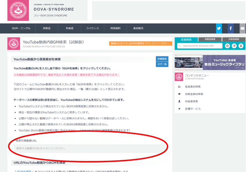Viewport: 246px width, 172px height.
Task: Open 効果音素材検索 in contents menu
Action: point(194,94)
